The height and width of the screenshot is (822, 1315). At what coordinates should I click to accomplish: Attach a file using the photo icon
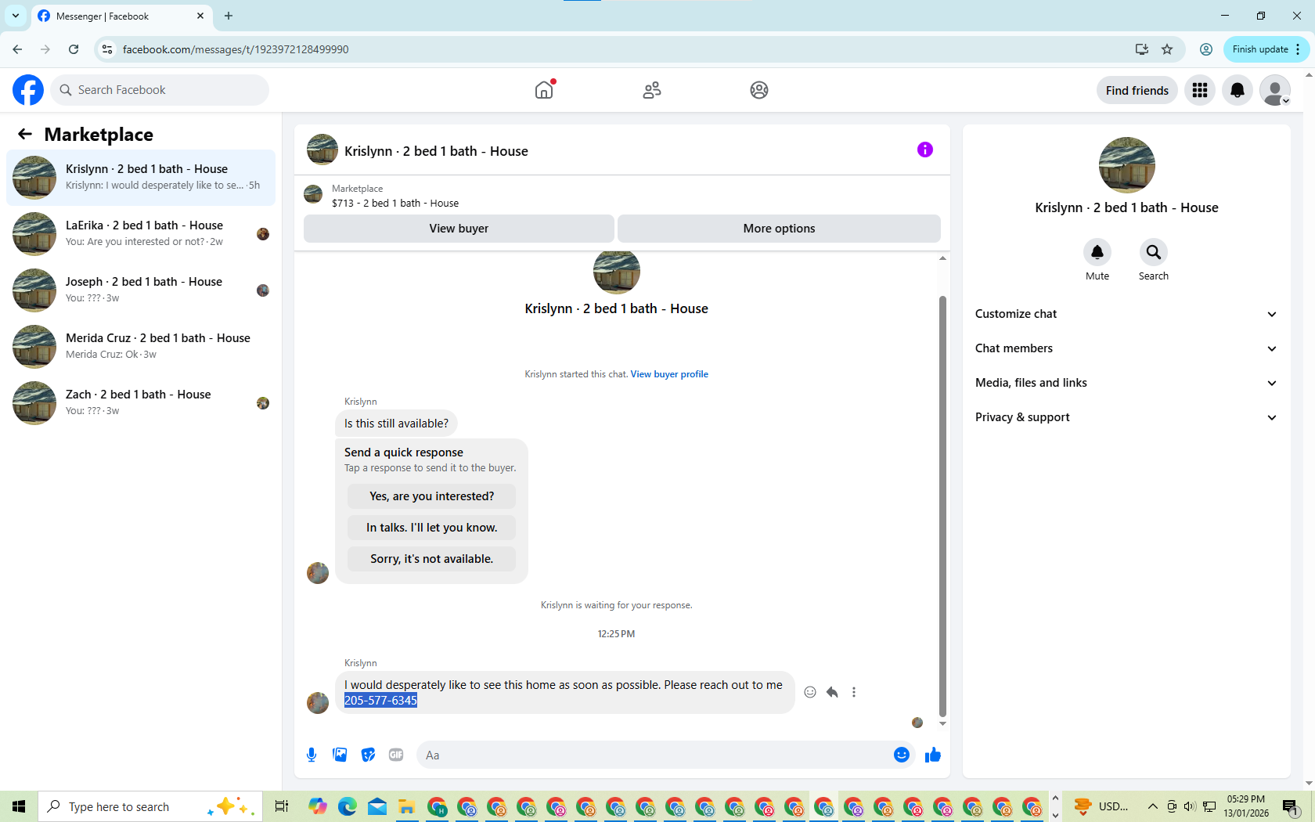340,755
